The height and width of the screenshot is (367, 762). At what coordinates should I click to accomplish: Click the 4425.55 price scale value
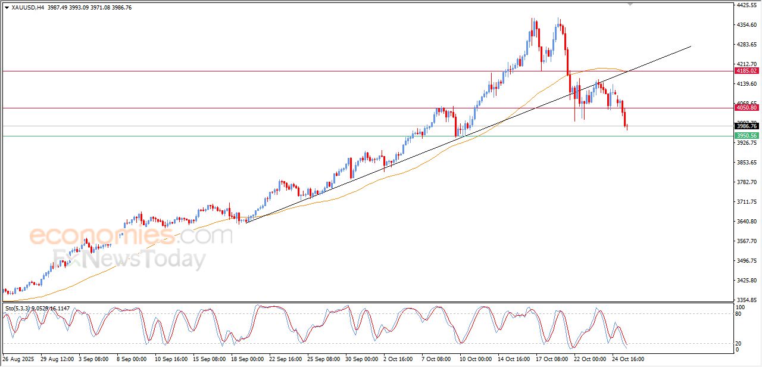tap(746, 5)
